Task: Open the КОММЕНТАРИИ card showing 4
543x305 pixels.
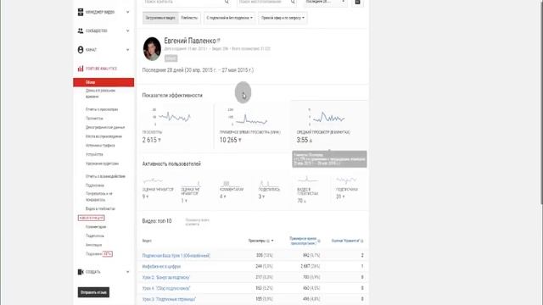Action: [x=232, y=190]
